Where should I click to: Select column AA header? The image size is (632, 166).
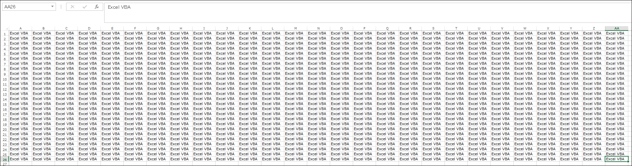point(616,29)
